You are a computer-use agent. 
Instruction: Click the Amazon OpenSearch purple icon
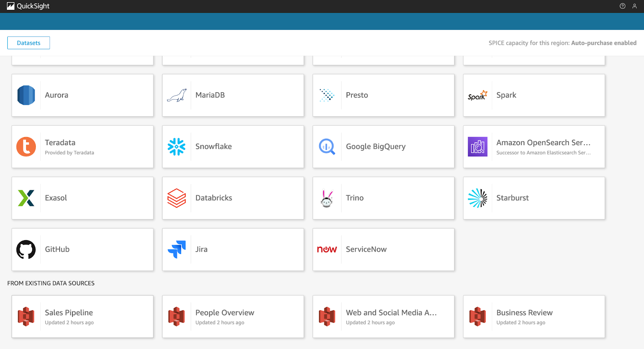(x=478, y=147)
